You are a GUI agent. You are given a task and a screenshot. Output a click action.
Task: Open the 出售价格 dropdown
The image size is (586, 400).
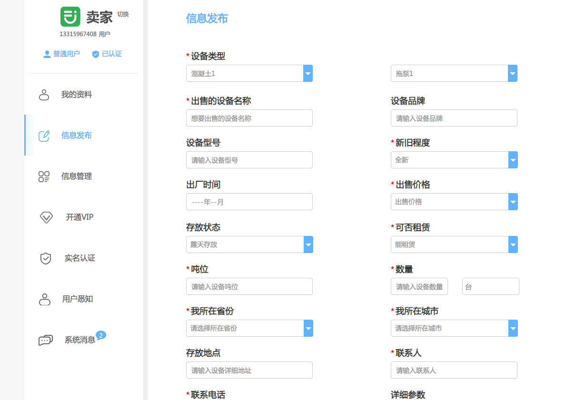click(x=454, y=202)
